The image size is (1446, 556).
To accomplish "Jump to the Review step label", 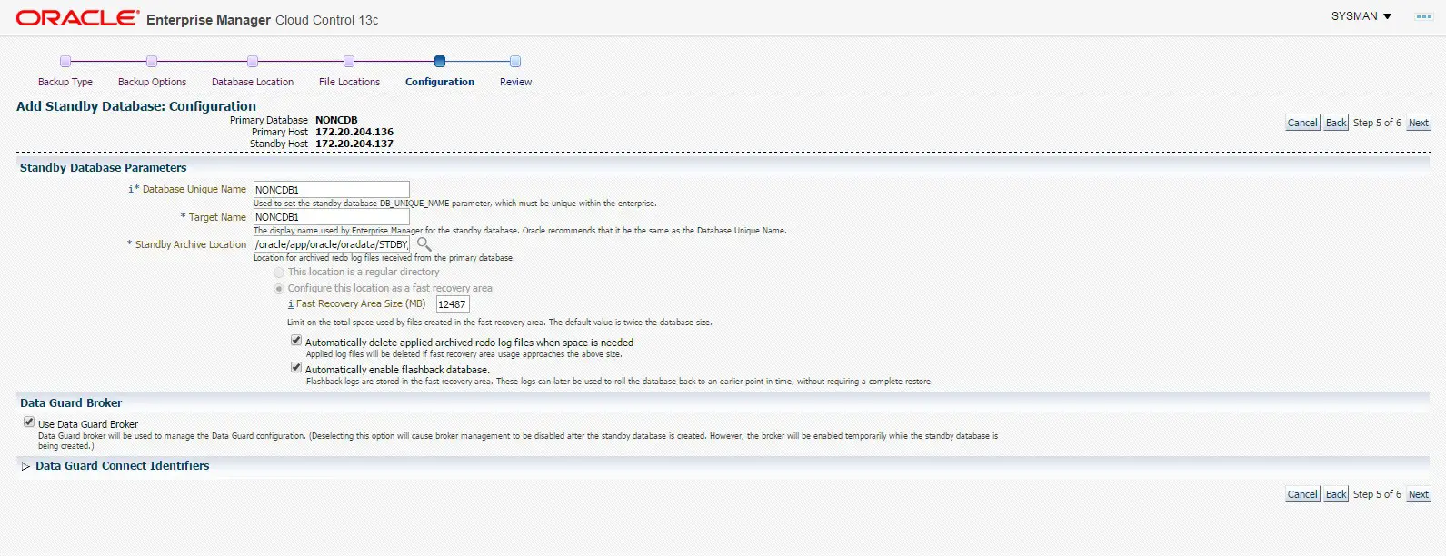I will click(x=515, y=82).
